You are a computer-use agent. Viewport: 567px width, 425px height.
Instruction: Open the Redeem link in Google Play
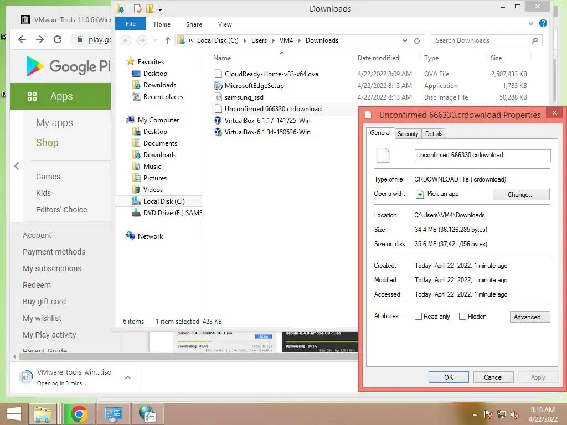click(x=37, y=285)
